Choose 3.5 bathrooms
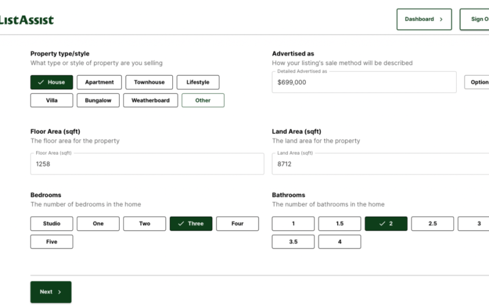 coord(293,242)
